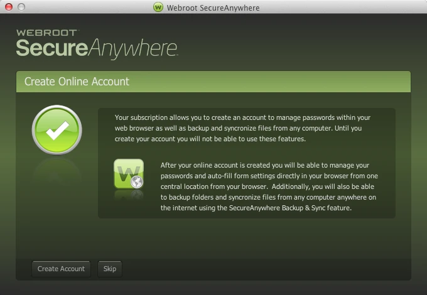Click the large green checkmark icon
Image resolution: width=427 pixels, height=295 pixels.
(x=57, y=130)
